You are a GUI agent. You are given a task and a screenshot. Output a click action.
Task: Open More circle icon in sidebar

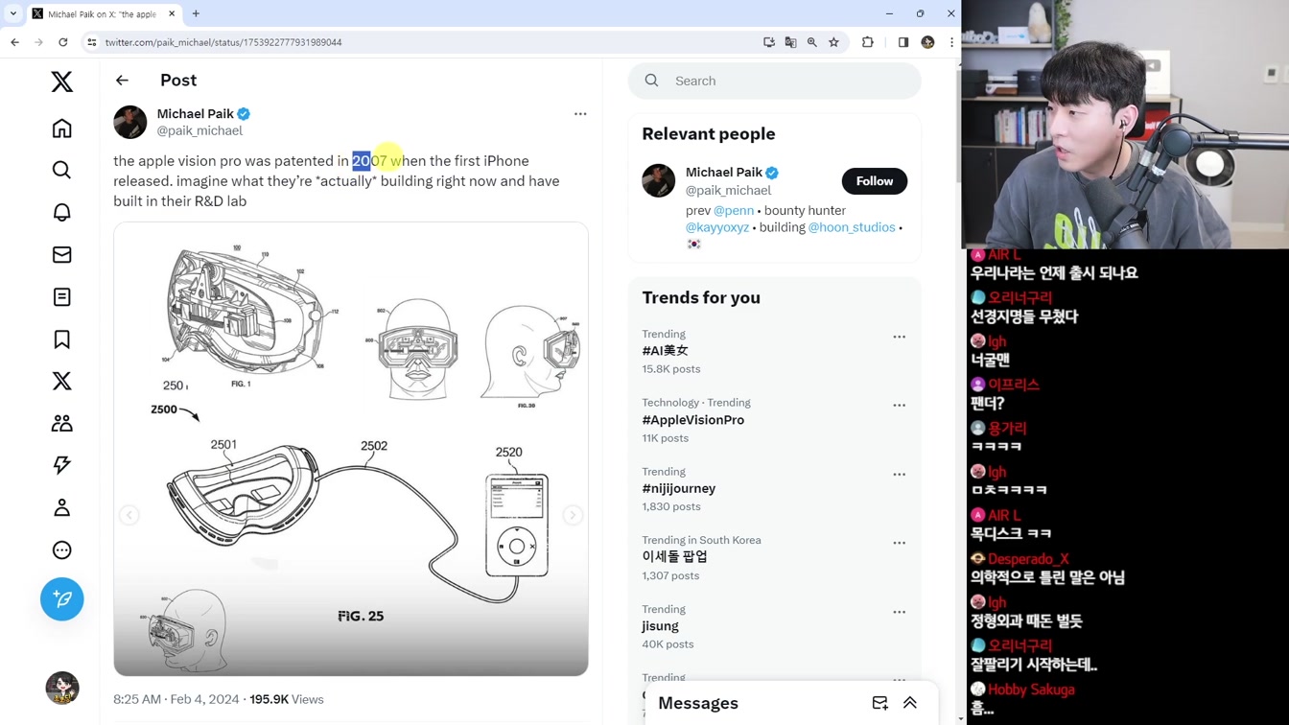click(x=62, y=550)
